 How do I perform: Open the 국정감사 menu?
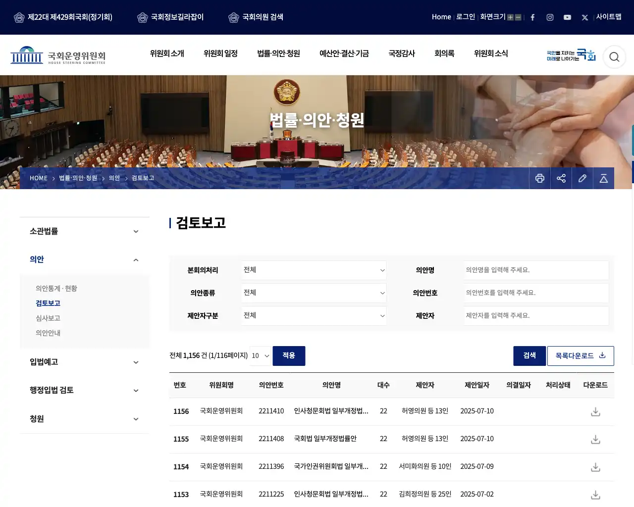402,53
